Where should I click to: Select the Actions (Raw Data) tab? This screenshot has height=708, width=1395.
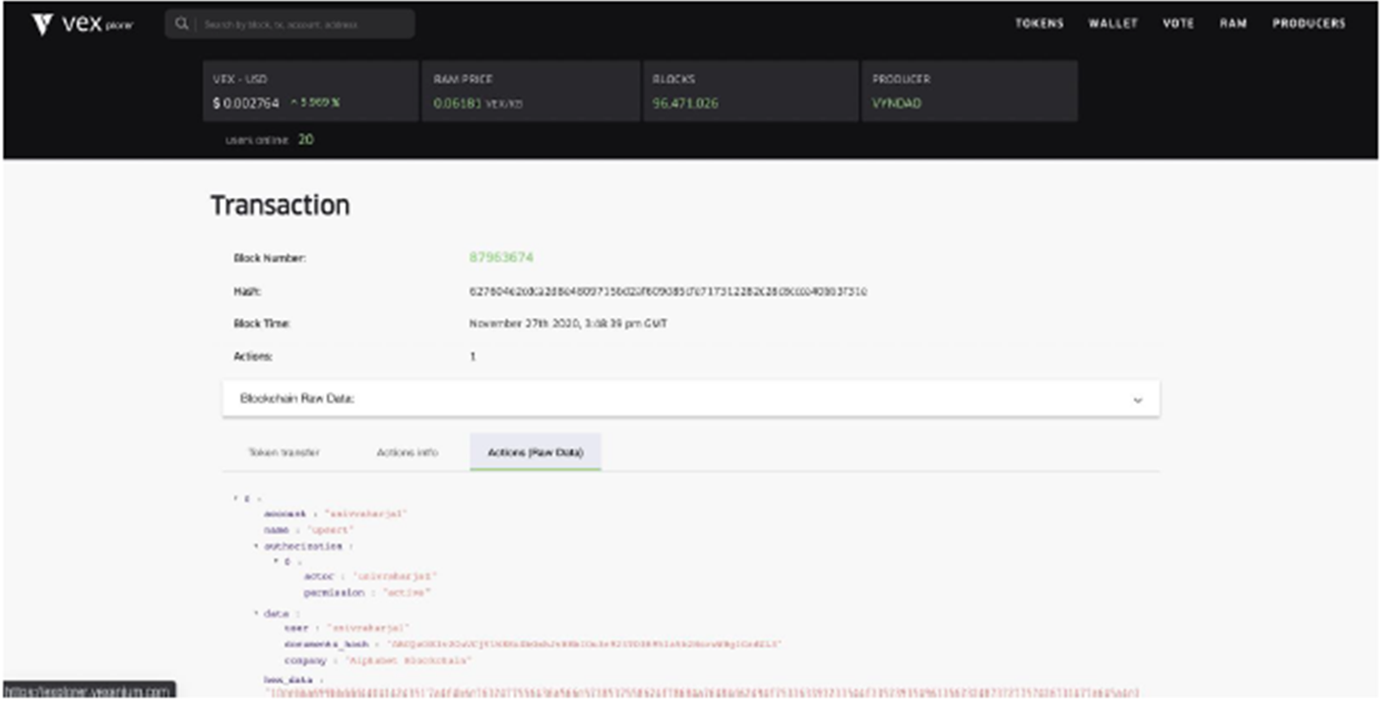(535, 453)
